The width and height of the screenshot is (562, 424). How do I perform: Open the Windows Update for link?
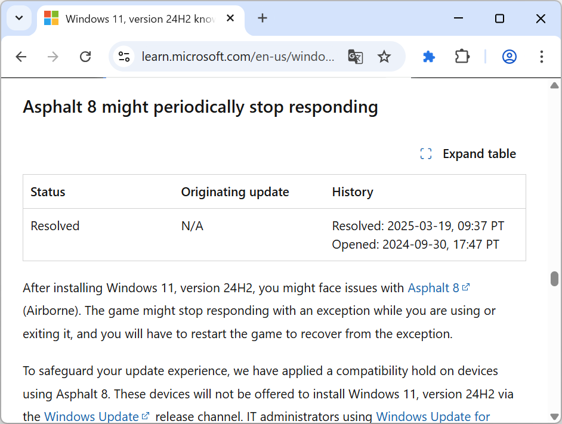click(433, 416)
